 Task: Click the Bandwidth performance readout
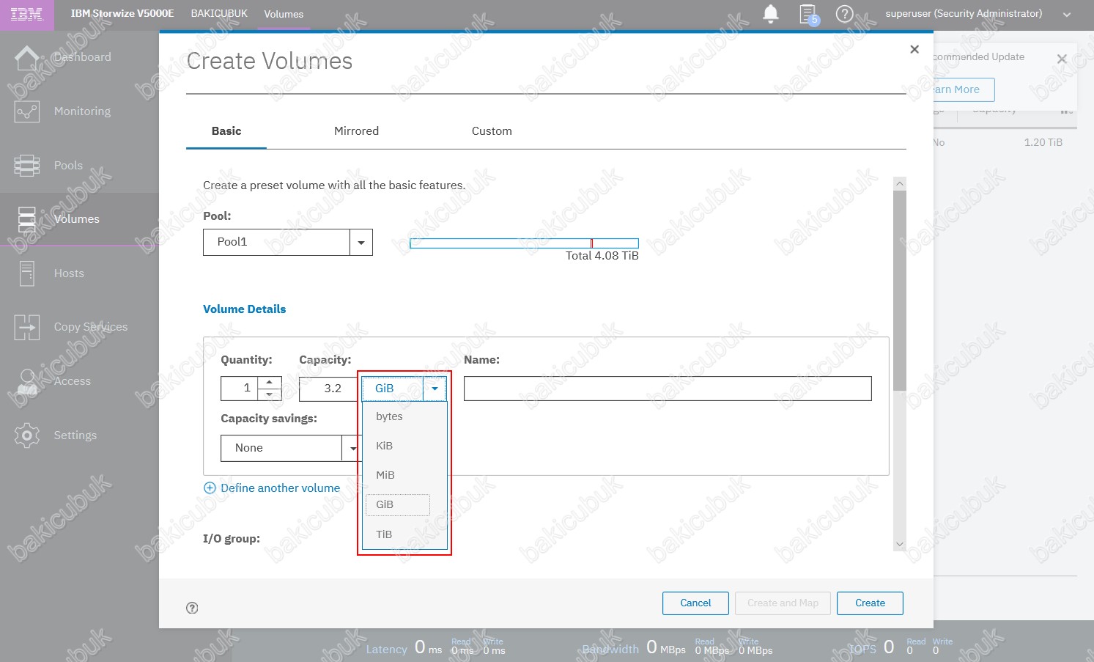[x=677, y=647]
